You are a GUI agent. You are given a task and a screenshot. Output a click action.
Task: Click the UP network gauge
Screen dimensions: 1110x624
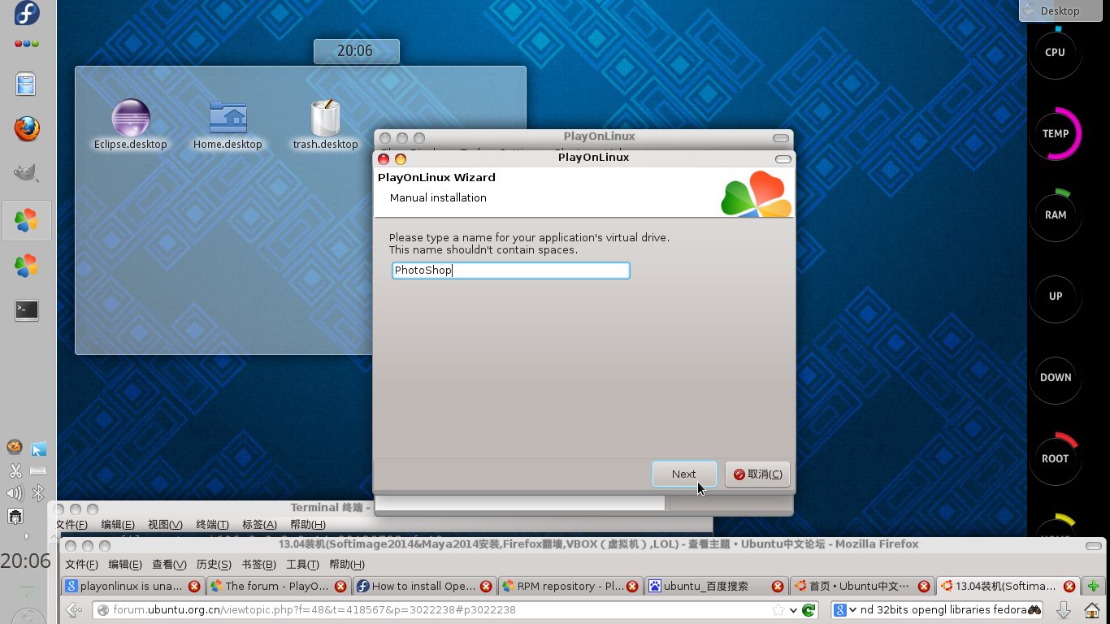tap(1055, 296)
